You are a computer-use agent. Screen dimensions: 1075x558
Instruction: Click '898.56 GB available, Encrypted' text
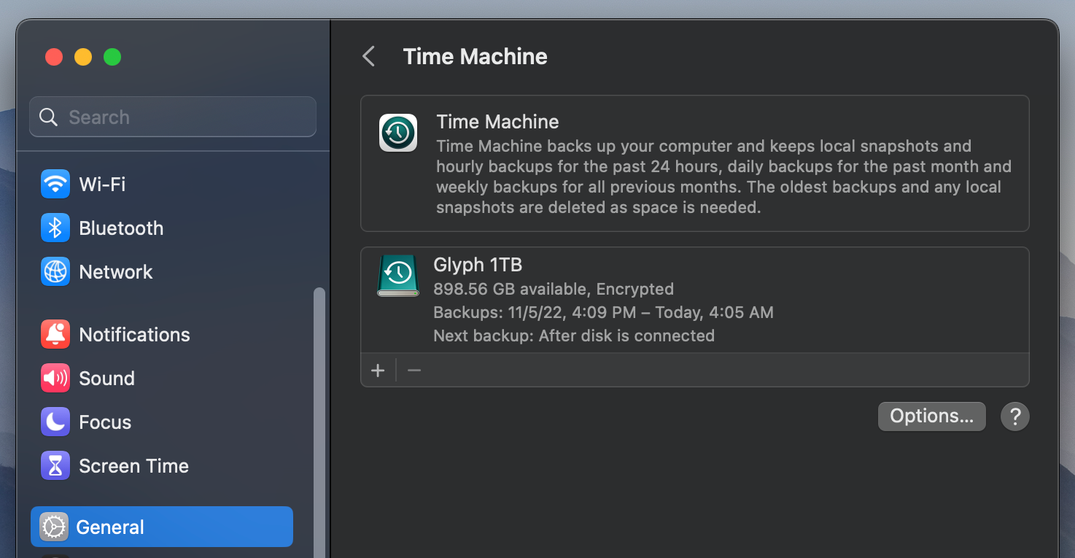pos(554,290)
